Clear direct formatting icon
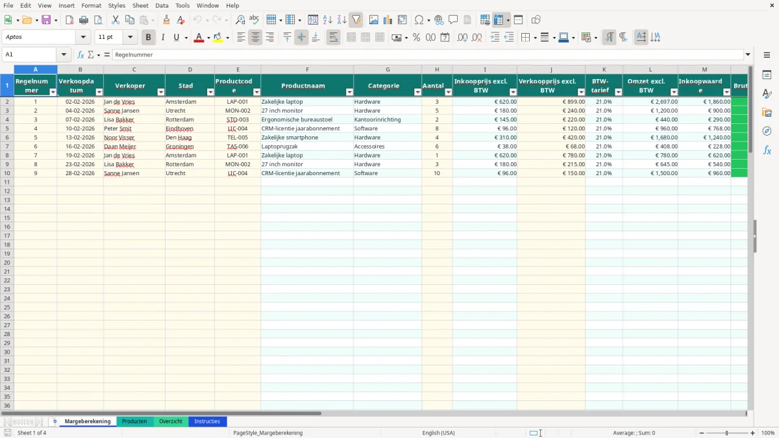The height and width of the screenshot is (438, 779). (x=180, y=20)
